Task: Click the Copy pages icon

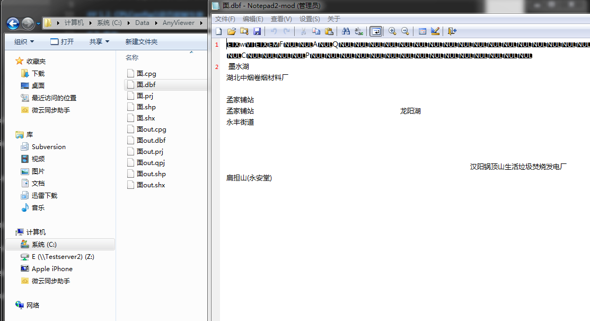Action: click(x=316, y=31)
